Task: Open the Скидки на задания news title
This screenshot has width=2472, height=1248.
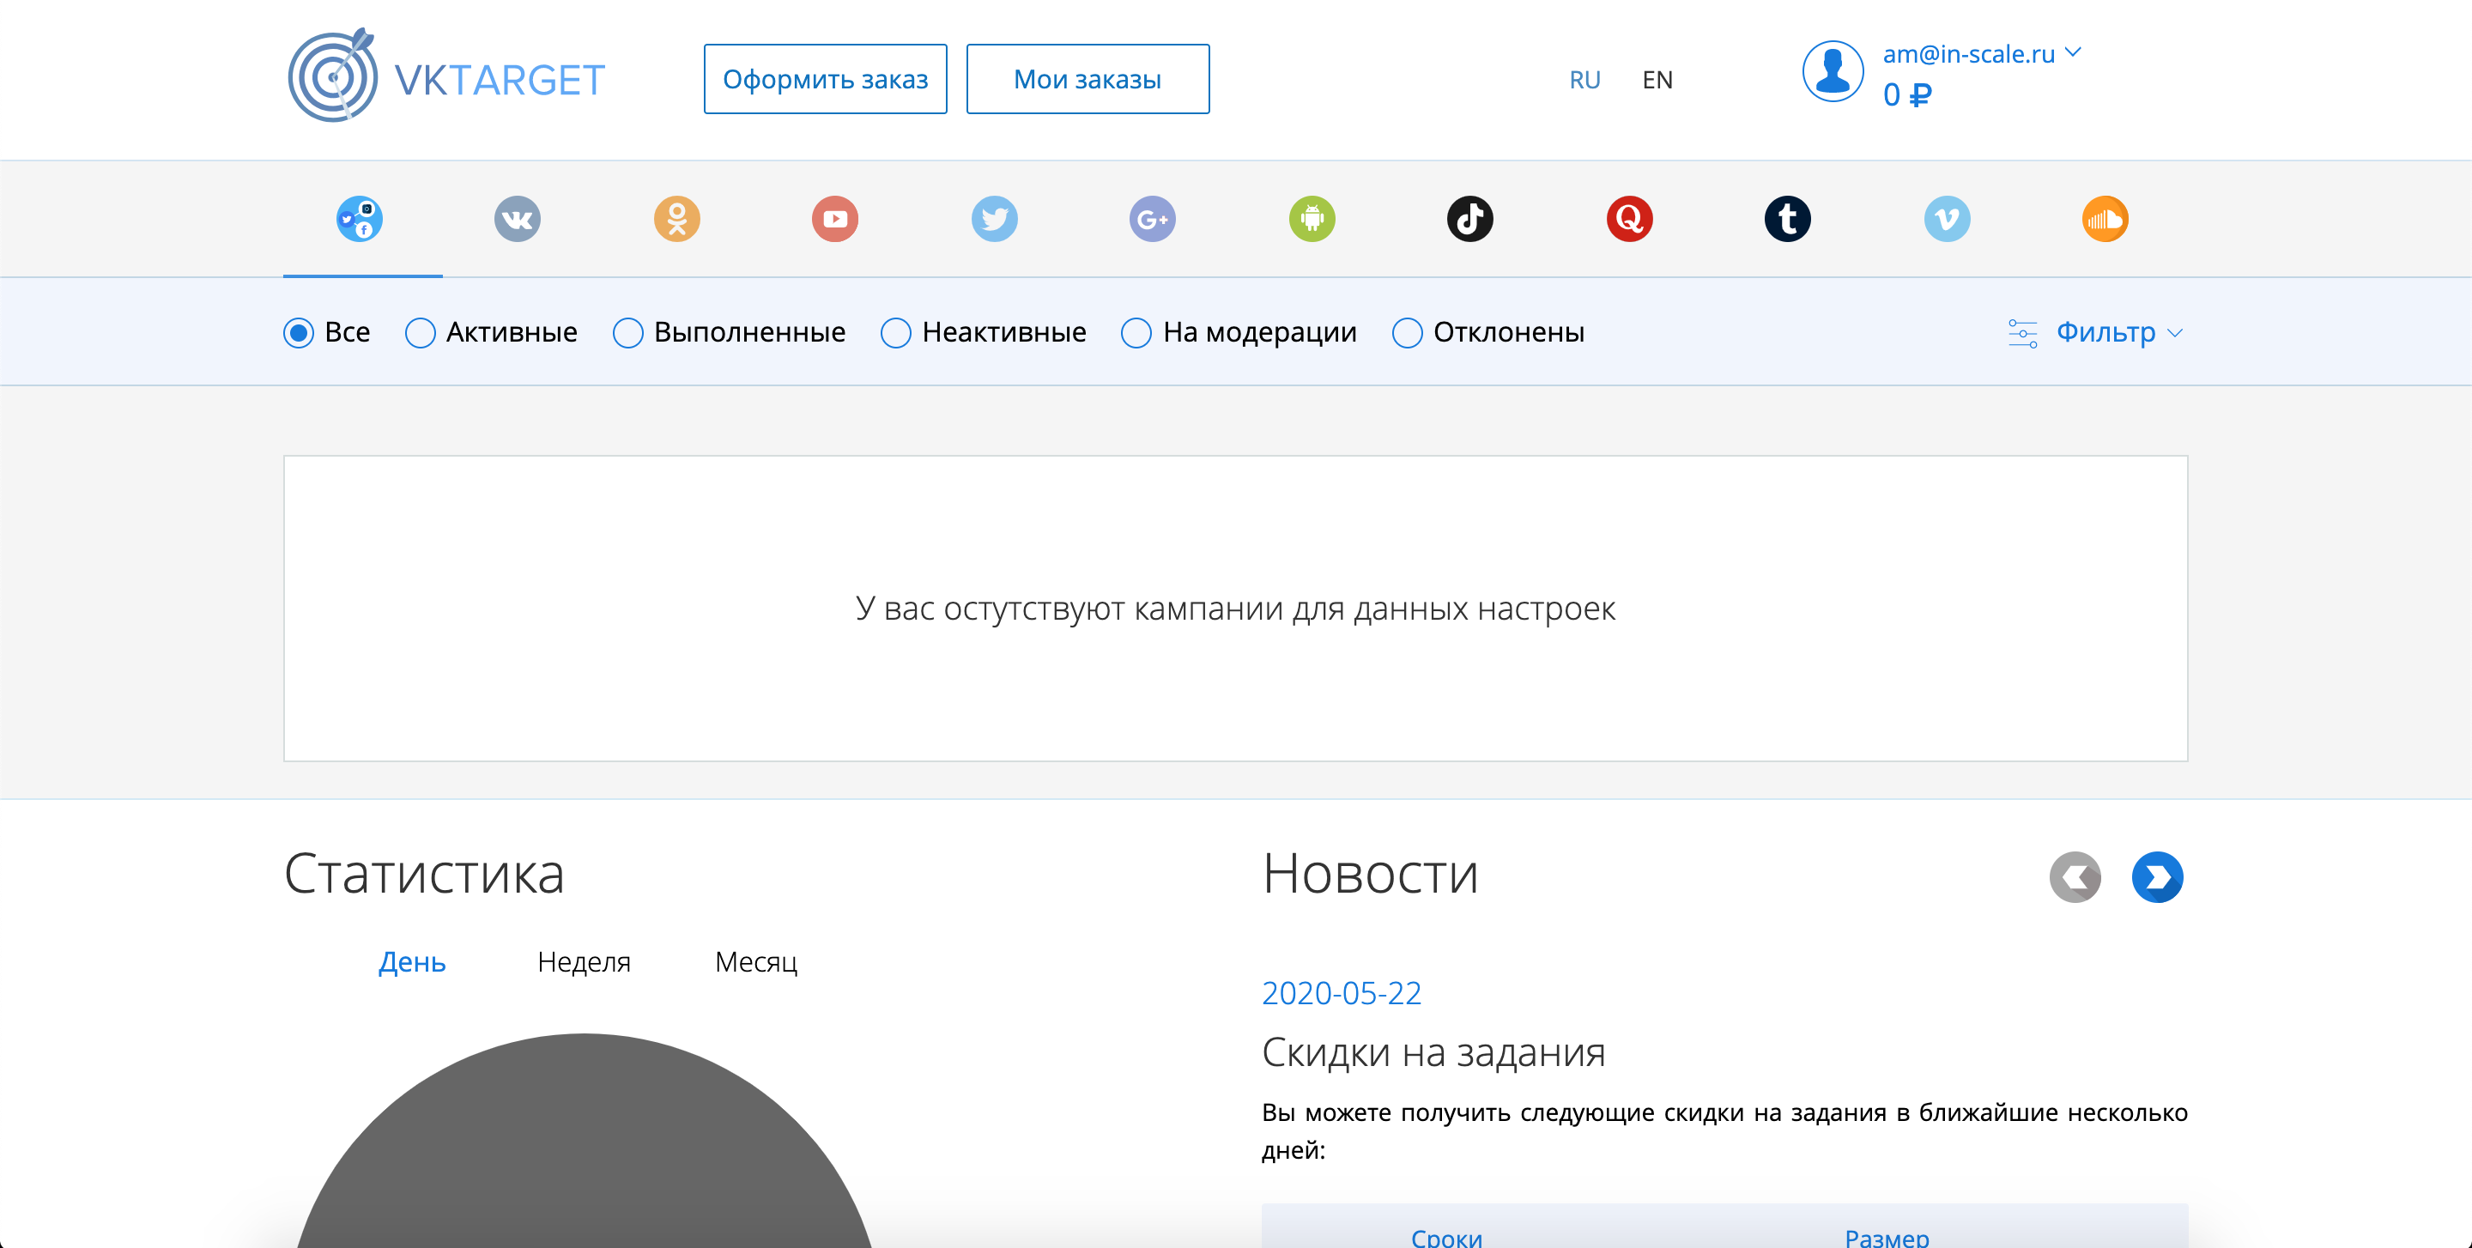Action: point(1433,1052)
